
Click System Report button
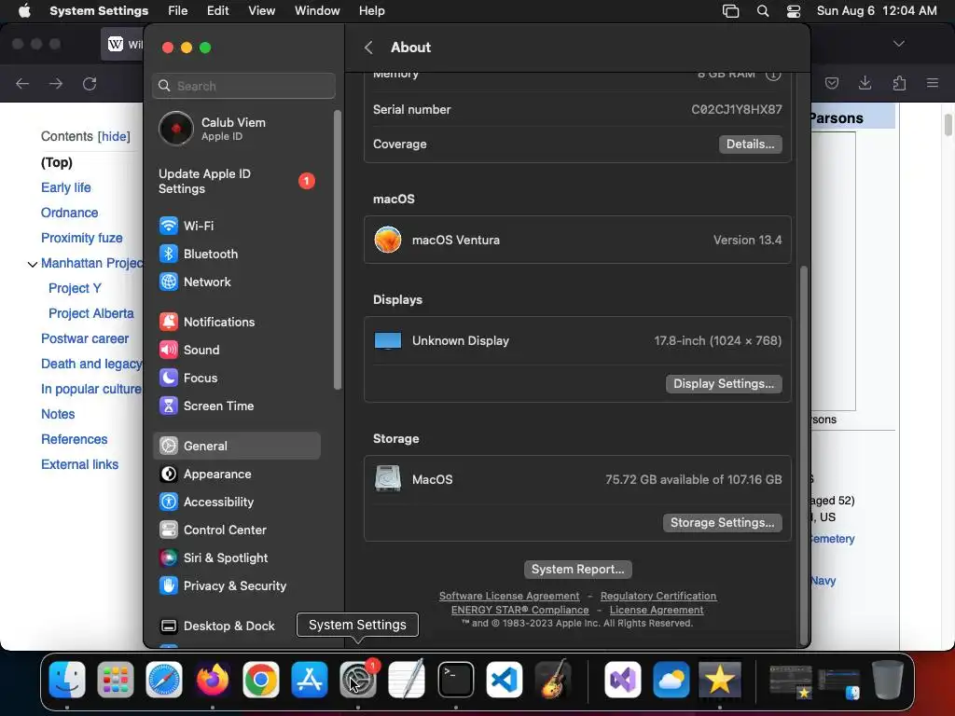(577, 570)
